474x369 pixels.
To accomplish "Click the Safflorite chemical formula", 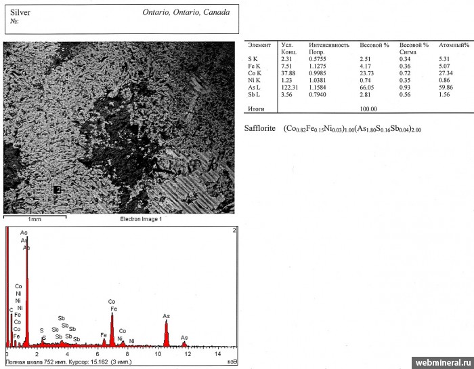I will (x=352, y=129).
